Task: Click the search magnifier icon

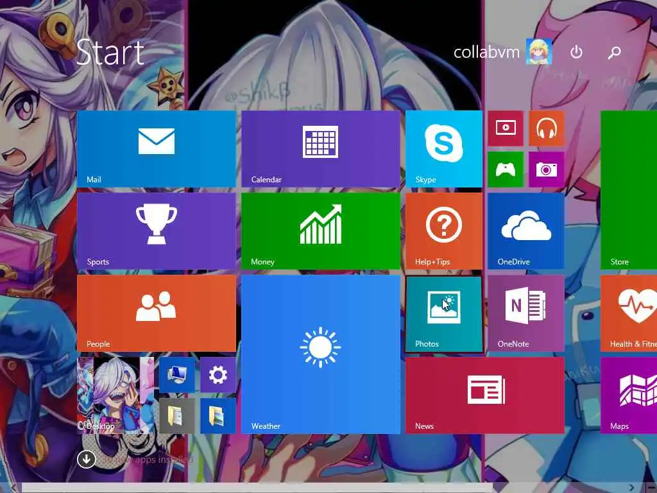Action: coord(614,52)
